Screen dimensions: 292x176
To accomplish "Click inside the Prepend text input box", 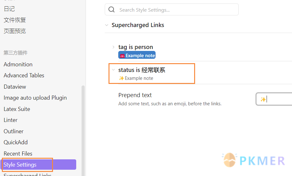I will pyautogui.click(x=274, y=99).
